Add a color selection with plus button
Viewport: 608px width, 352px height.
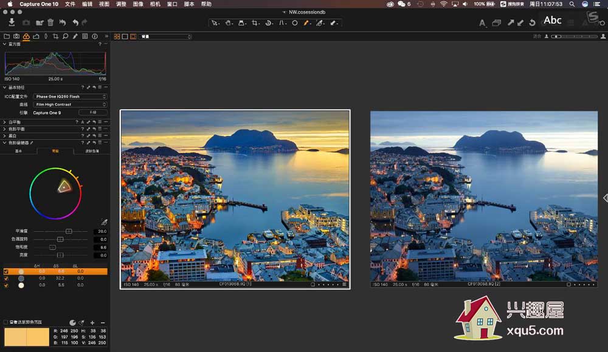click(x=92, y=323)
